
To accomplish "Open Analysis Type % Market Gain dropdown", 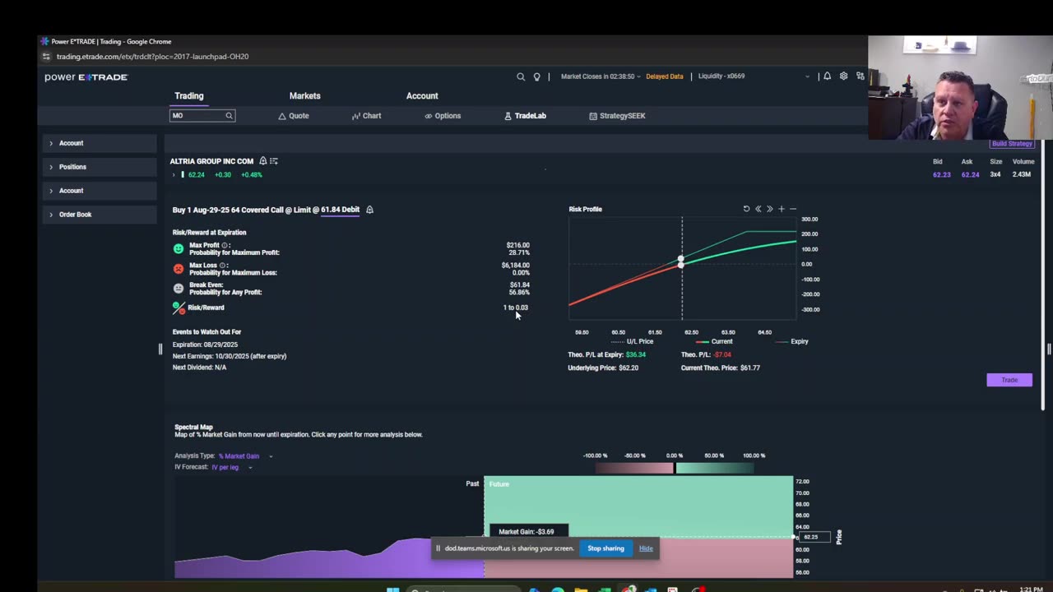I will coord(245,456).
